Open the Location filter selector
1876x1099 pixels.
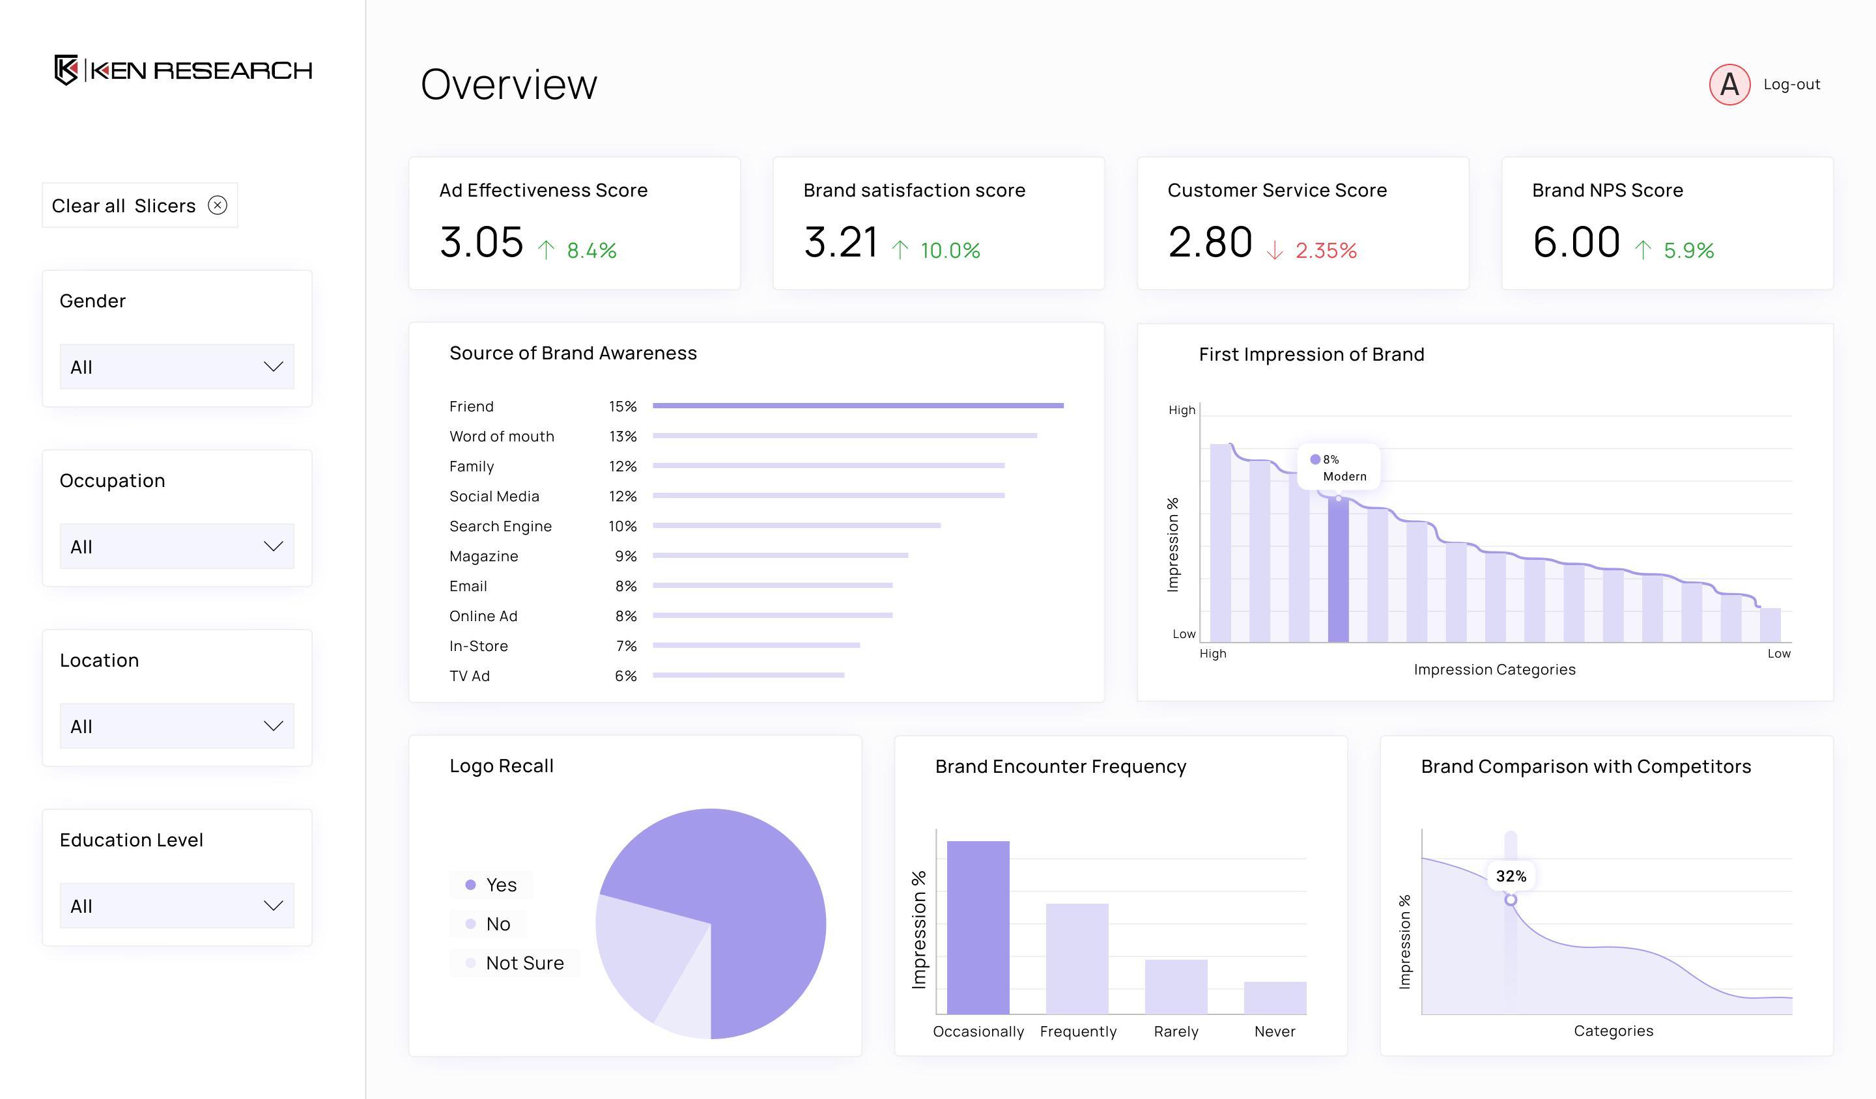click(x=177, y=725)
